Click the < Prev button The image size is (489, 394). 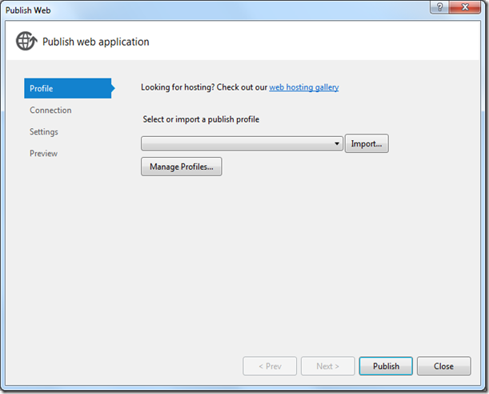click(270, 366)
